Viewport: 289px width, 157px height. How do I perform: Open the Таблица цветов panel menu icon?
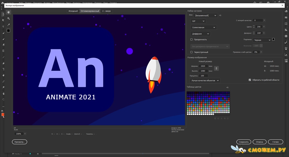227,87
